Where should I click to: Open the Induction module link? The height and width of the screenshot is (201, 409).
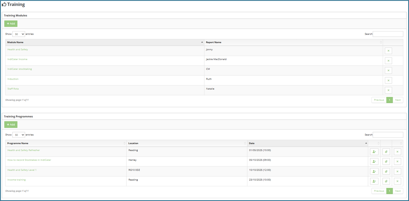13,79
